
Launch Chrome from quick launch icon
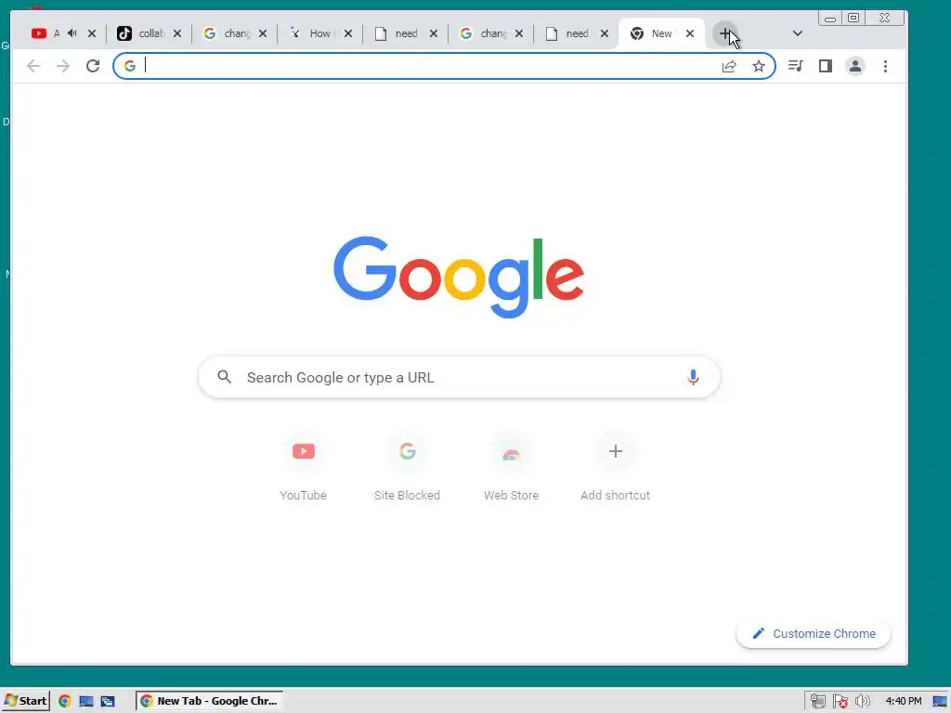[65, 701]
